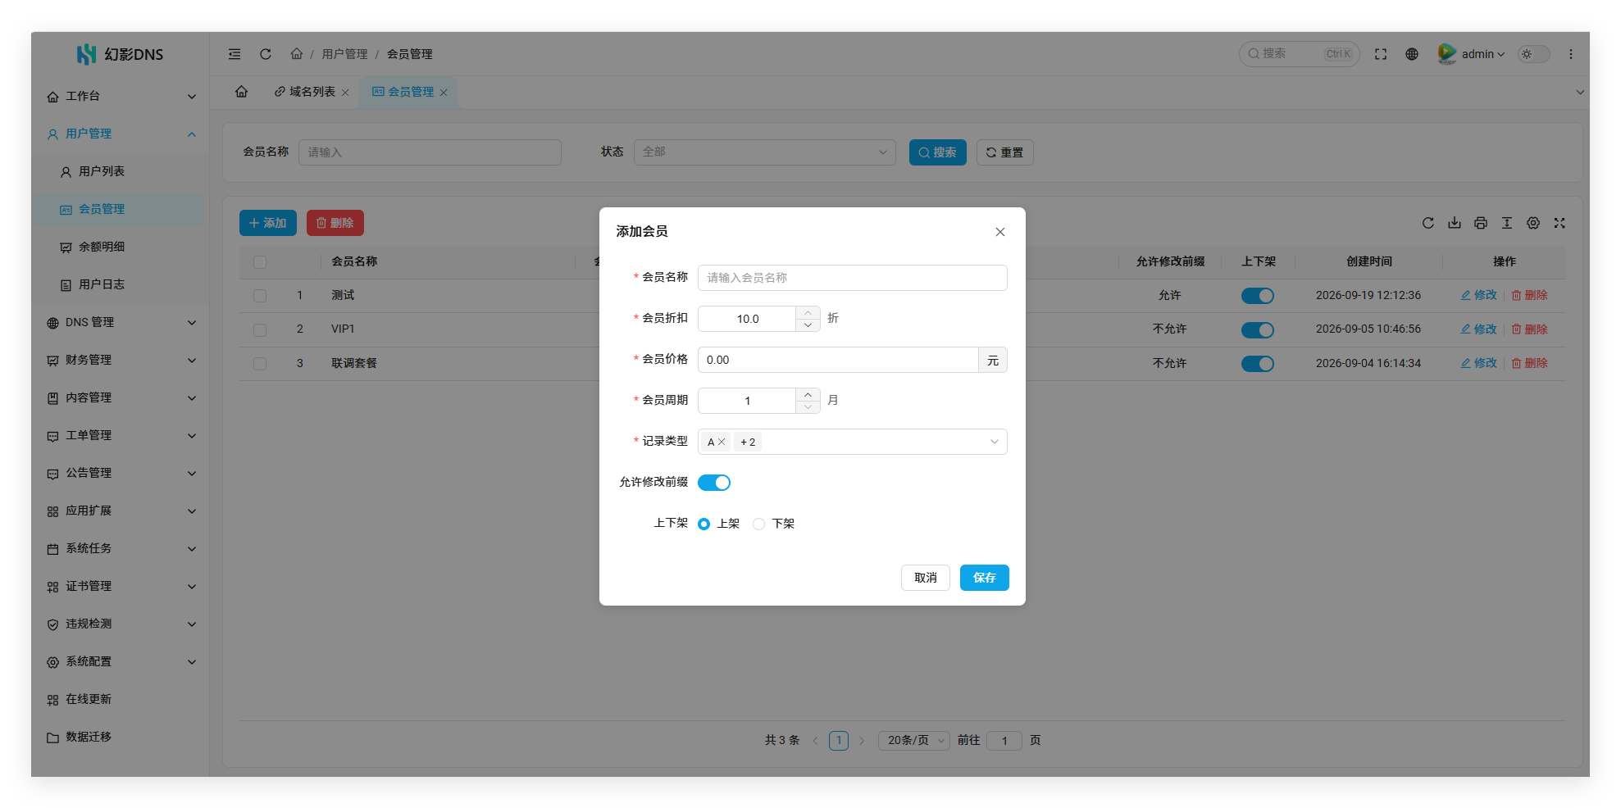This screenshot has width=1621, height=808.
Task: Expand the DNS 管理 sidebar menu
Action: pyautogui.click(x=120, y=322)
